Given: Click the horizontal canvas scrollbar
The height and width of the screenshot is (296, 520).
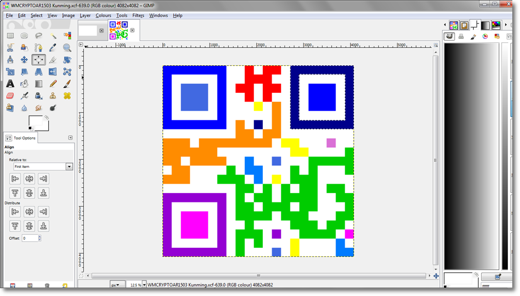Looking at the screenshot, I should [x=259, y=276].
